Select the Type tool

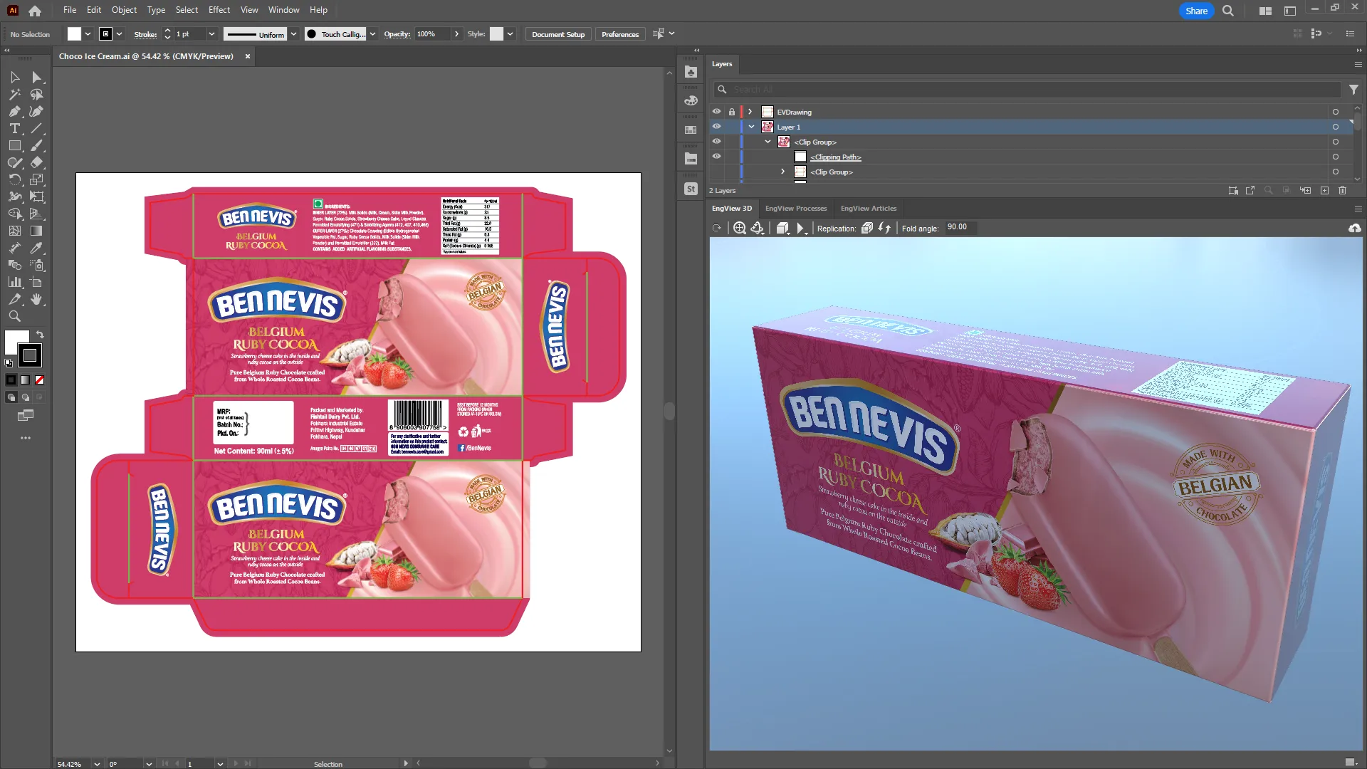point(14,128)
